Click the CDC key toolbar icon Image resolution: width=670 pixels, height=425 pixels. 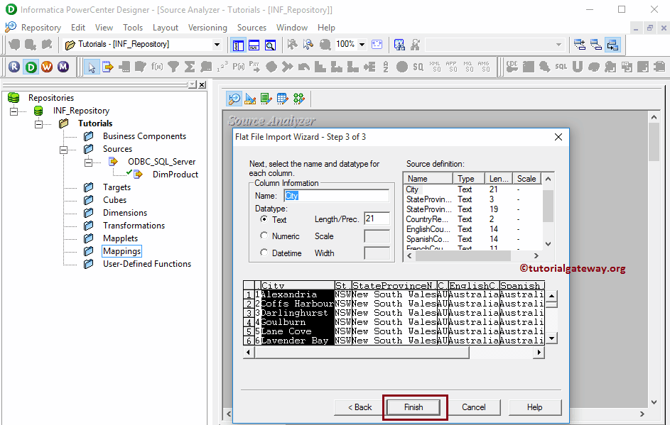(512, 67)
